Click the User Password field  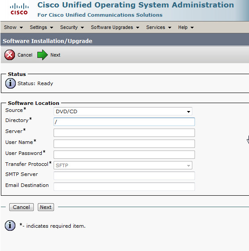point(124,154)
